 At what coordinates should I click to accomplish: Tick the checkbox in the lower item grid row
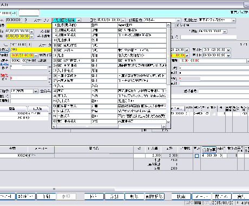(x=196, y=156)
